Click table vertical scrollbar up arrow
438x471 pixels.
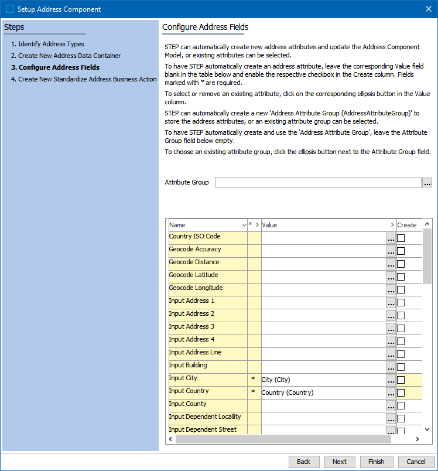tap(427, 224)
